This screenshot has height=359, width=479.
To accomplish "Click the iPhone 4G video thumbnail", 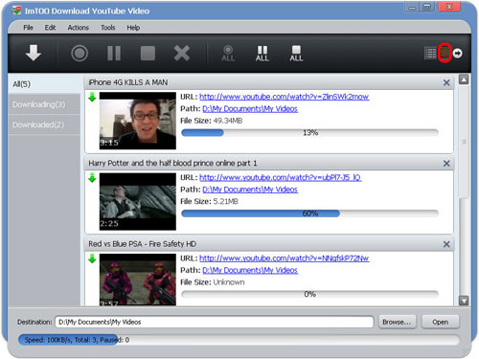I will (138, 121).
